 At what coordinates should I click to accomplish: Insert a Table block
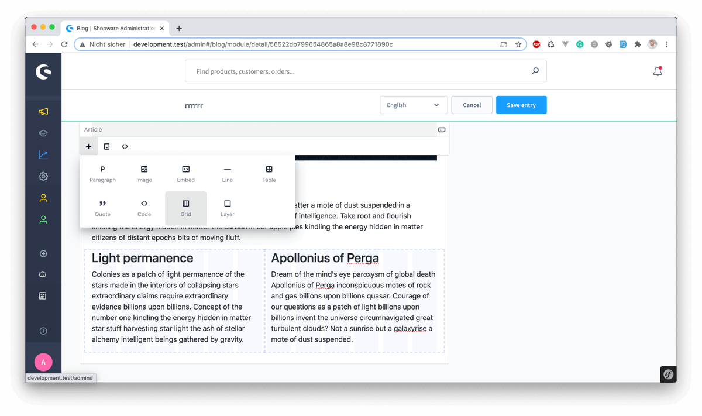(x=269, y=173)
